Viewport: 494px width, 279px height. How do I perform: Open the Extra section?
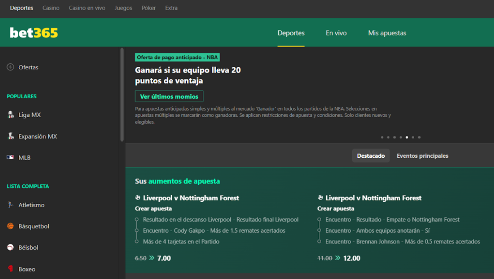click(171, 8)
